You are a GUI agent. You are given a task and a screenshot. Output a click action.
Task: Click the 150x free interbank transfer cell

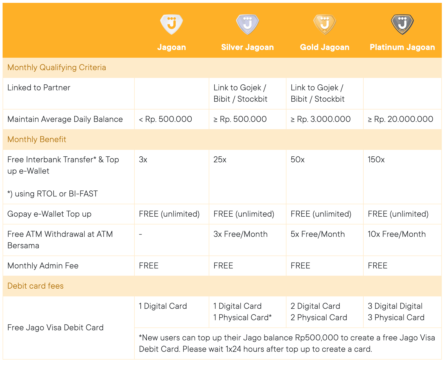(x=402, y=177)
